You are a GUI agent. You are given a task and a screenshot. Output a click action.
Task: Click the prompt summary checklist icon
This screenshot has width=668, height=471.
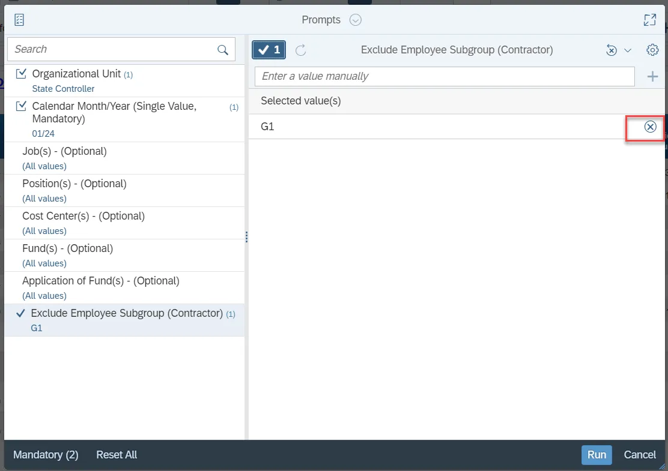[19, 20]
